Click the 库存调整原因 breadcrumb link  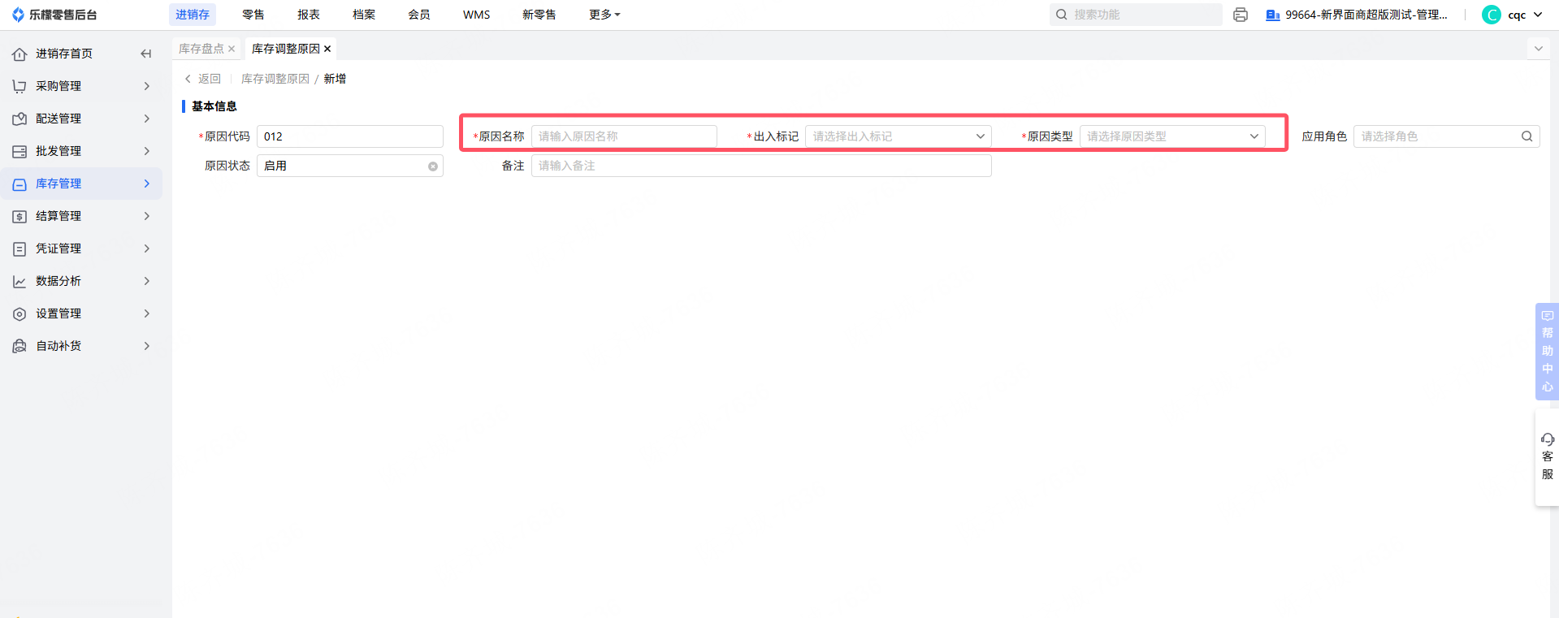275,79
